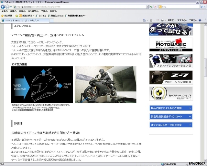Open the 檢視(V) menu
Screen dimensions: 207x166
(22, 11)
